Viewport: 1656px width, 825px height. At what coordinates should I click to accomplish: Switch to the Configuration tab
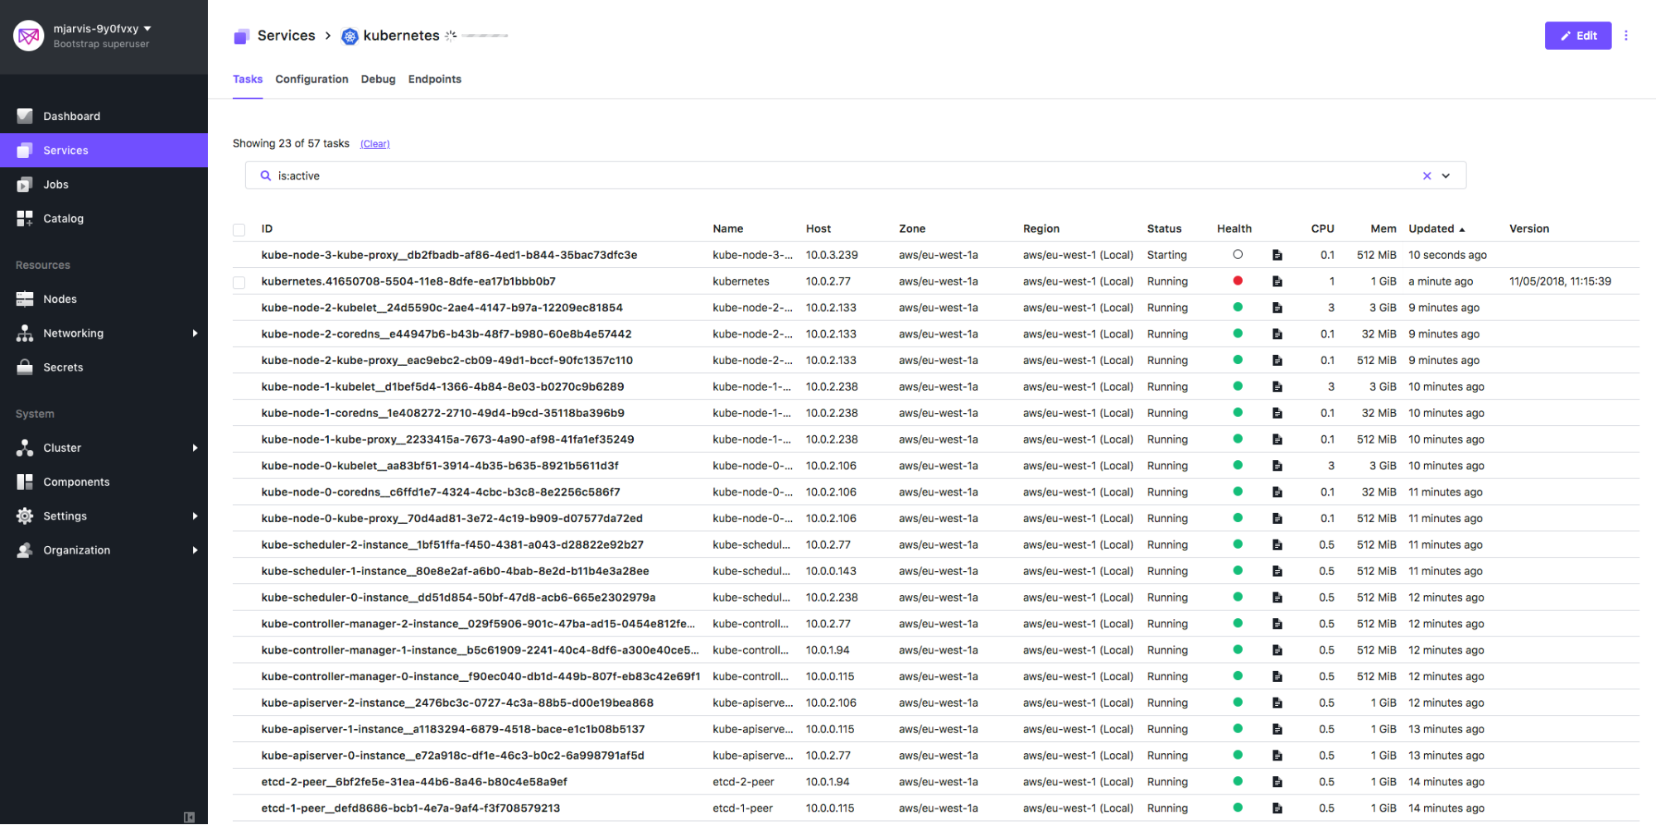[311, 79]
